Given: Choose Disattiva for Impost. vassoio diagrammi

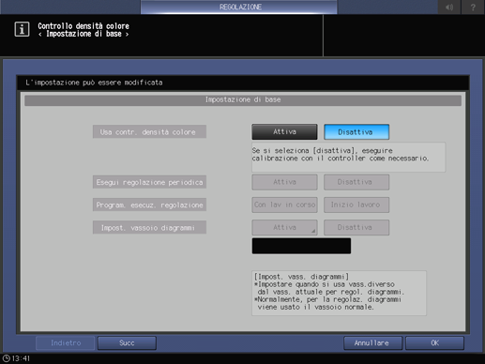Looking at the screenshot, I should point(356,227).
